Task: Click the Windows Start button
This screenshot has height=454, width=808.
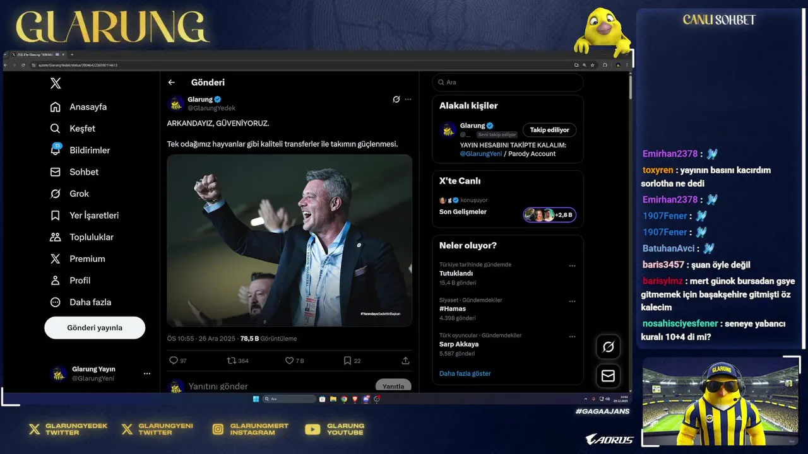Action: click(x=256, y=399)
